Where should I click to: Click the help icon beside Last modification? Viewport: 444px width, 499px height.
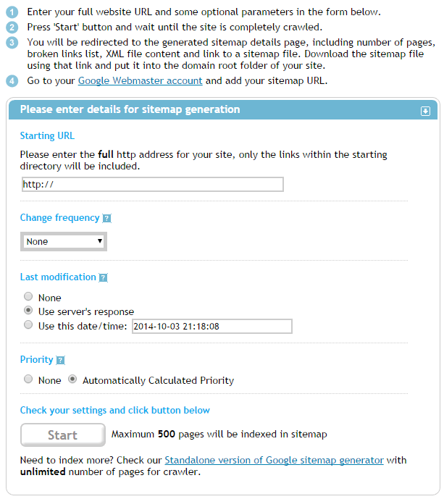pyautogui.click(x=103, y=277)
